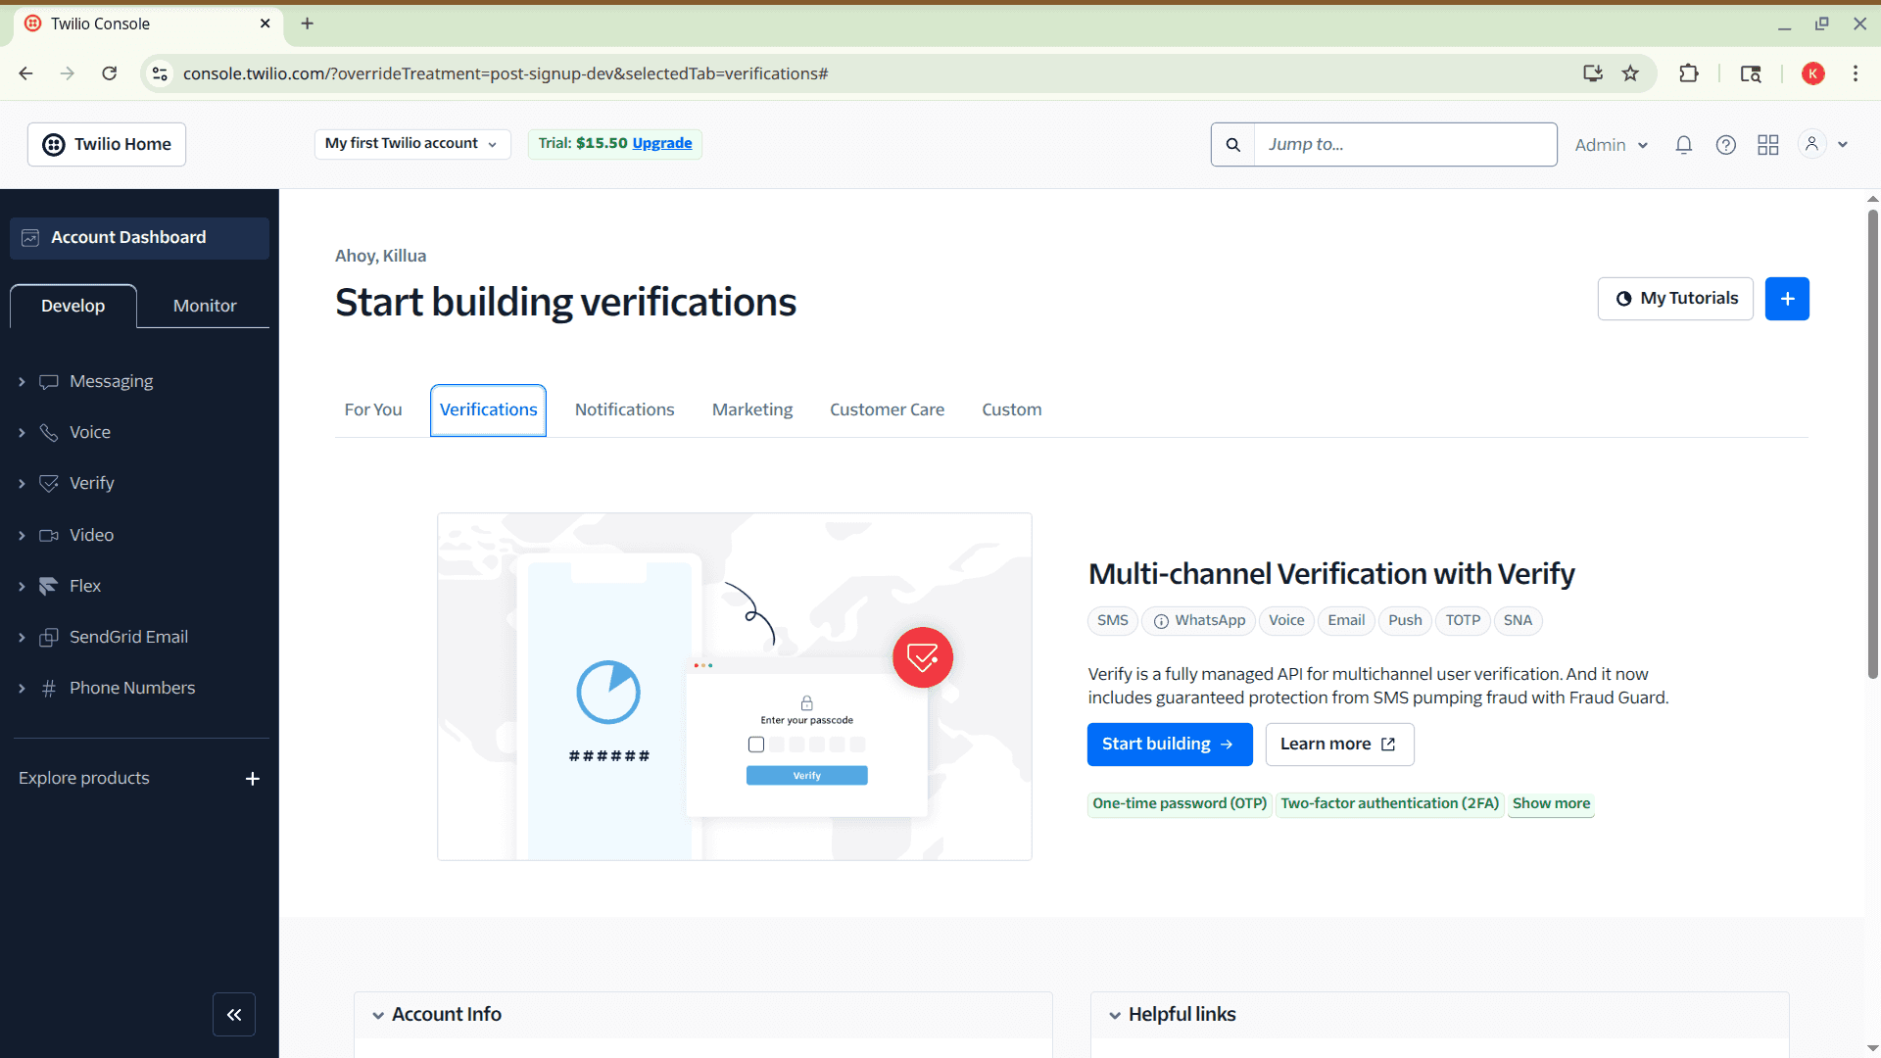Click the plus icon beside Explore products
This screenshot has width=1881, height=1058.
click(x=252, y=779)
